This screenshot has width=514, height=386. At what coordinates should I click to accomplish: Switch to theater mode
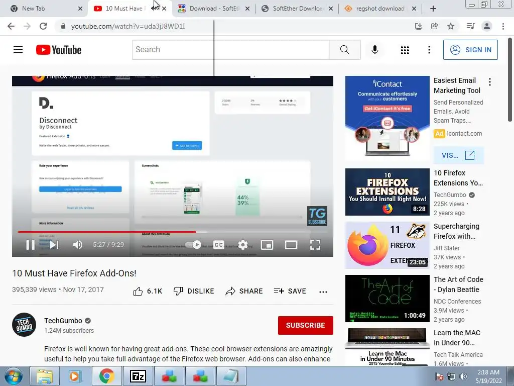pos(291,245)
